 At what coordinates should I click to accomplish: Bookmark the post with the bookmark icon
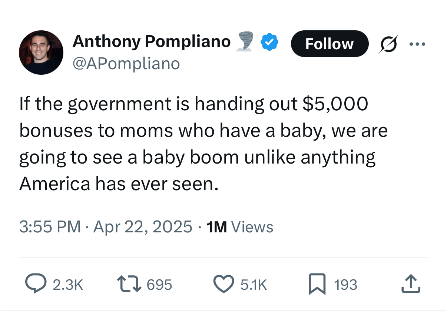(x=317, y=284)
